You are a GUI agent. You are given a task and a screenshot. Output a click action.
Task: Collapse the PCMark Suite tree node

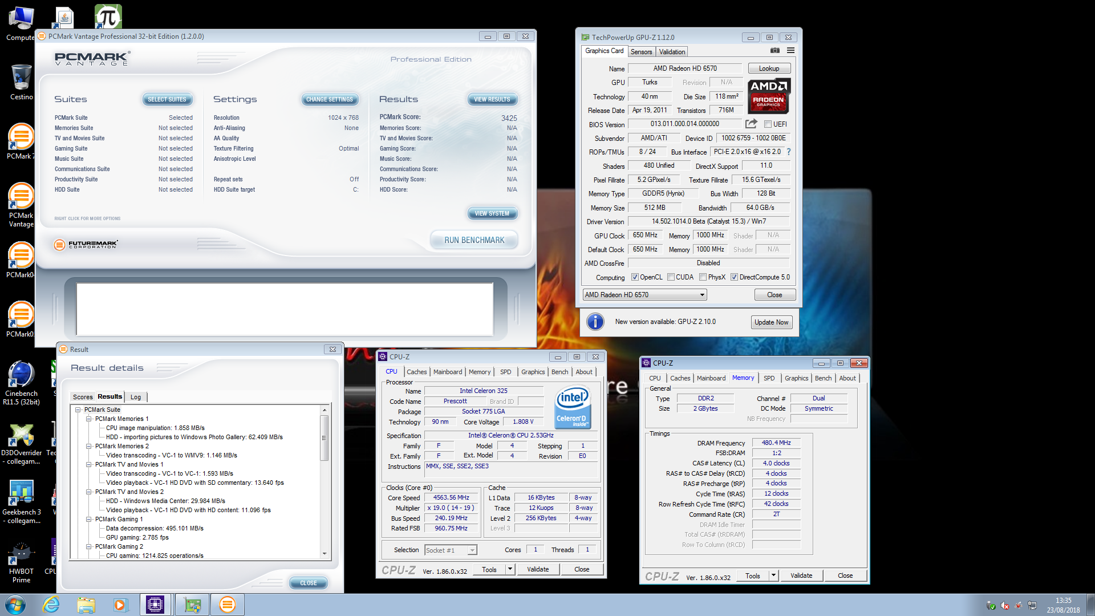(78, 410)
